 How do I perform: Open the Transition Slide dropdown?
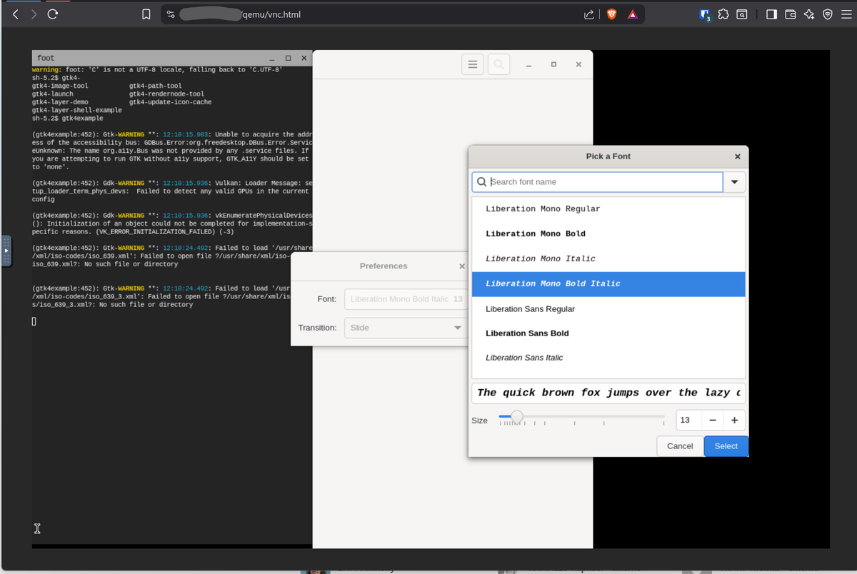pos(406,328)
